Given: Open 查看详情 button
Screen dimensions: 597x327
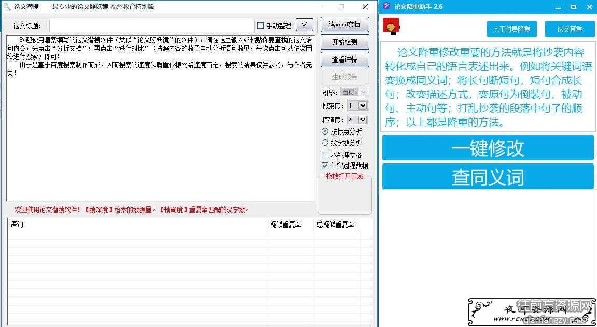Looking at the screenshot, I should tap(344, 60).
